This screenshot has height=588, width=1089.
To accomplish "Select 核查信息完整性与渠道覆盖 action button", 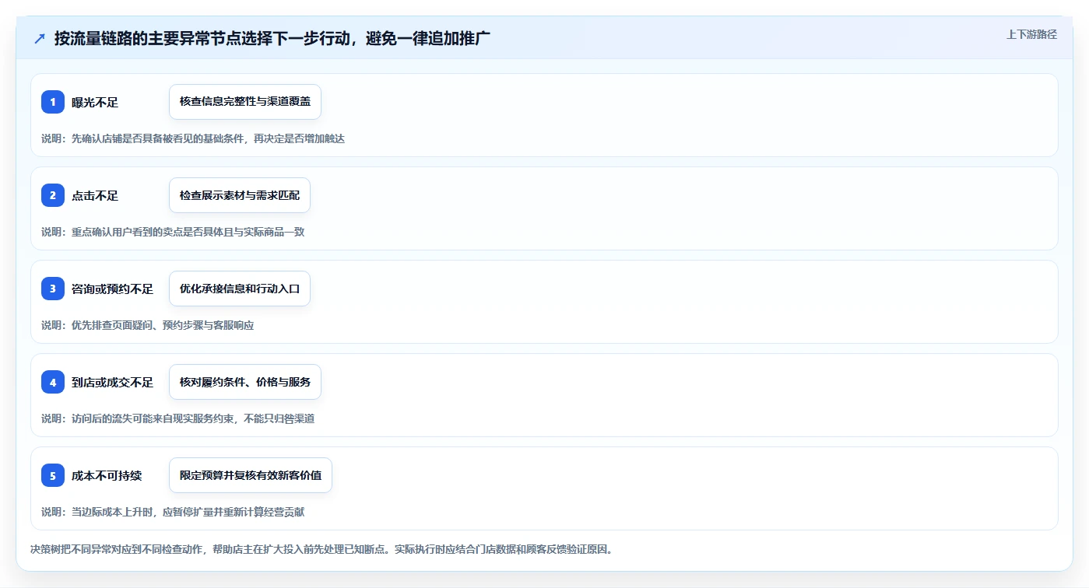I will 245,102.
